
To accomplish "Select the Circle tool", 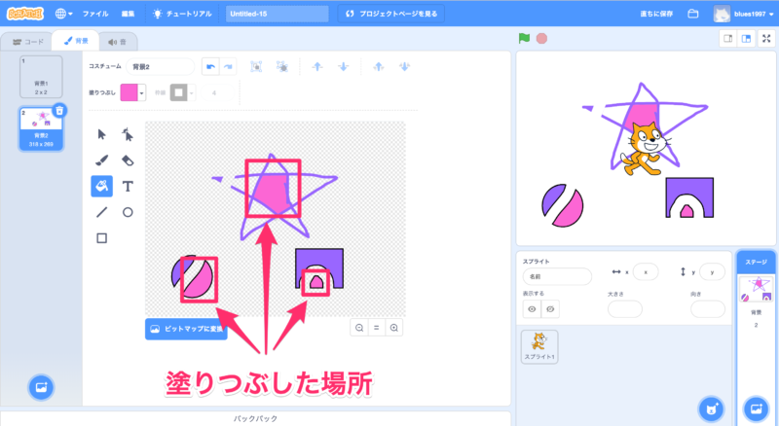I will [x=128, y=211].
